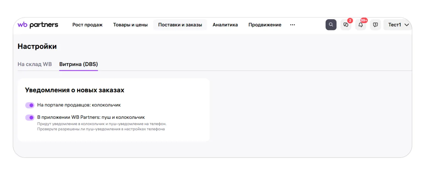Click the push notification hint text
Screen dimensions: 425x175
click(102, 126)
